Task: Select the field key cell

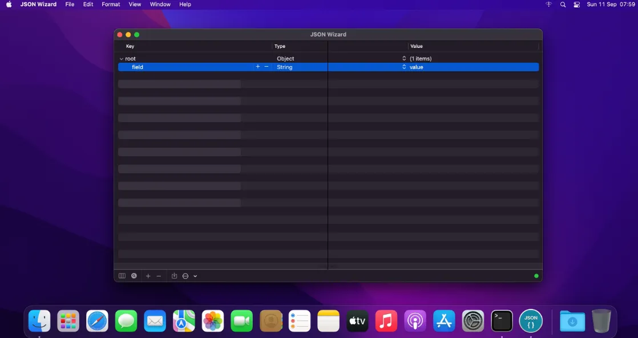Action: click(x=138, y=67)
